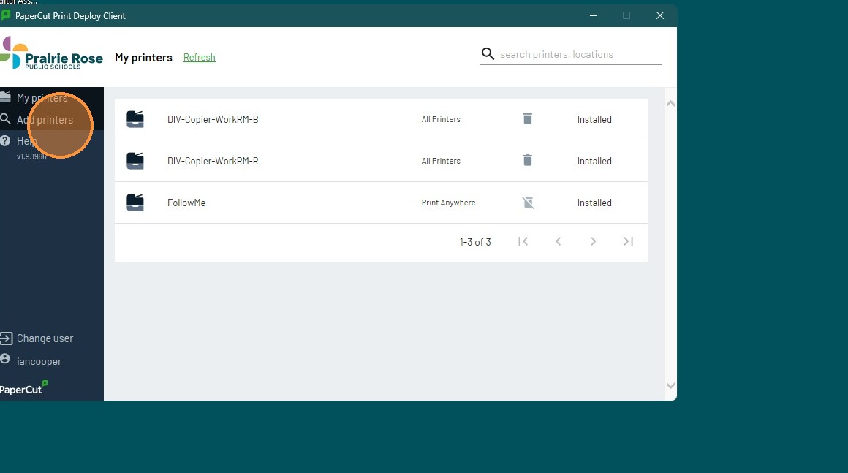Screen dimensions: 848x473
Task: Click All Printers label for DIV-Copier-WorkRM-R
Action: click(441, 161)
